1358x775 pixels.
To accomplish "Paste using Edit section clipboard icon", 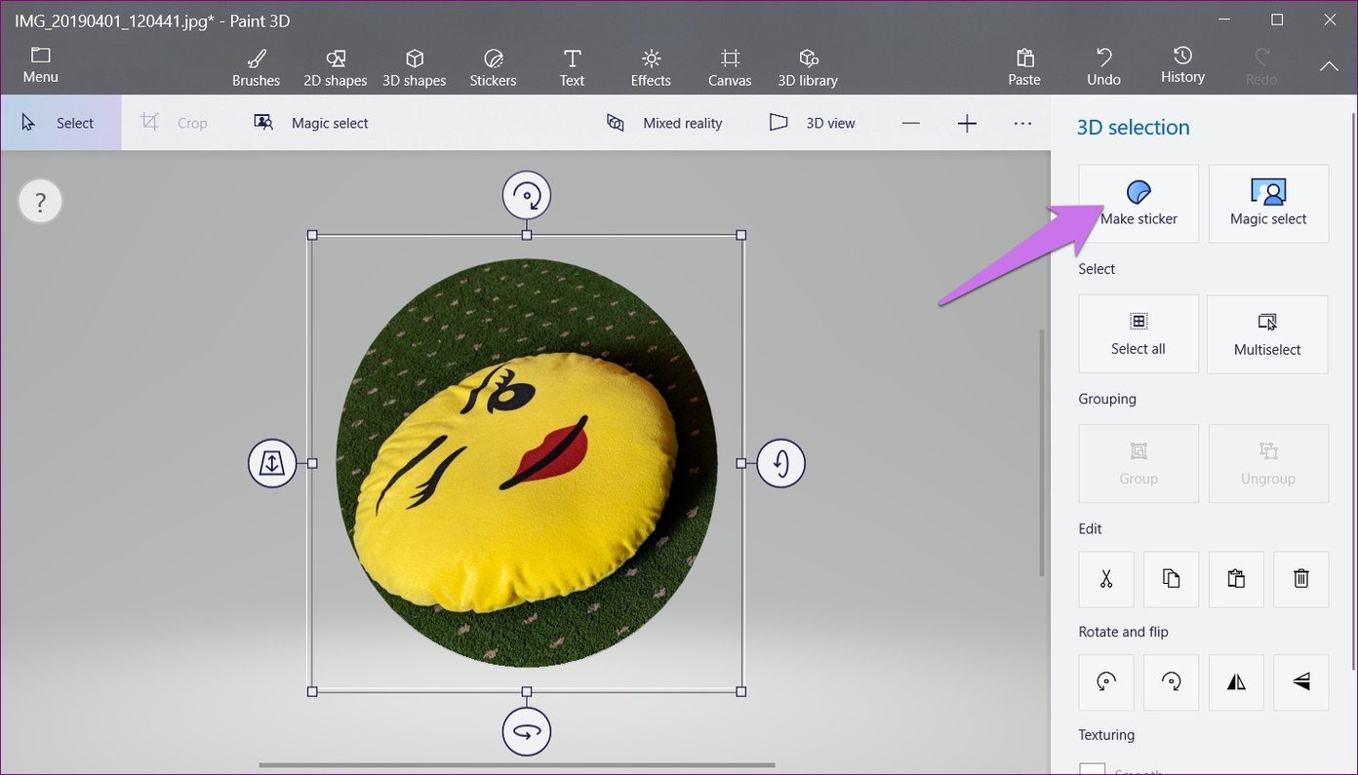I will tap(1236, 579).
